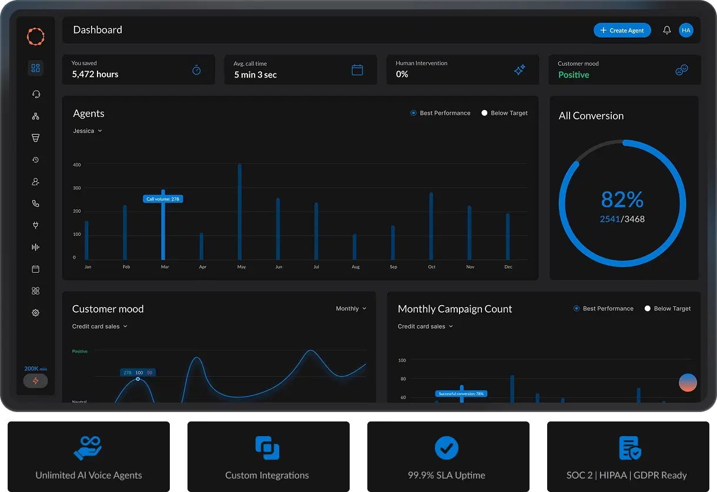The width and height of the screenshot is (717, 492).
Task: Select Below Target in Monthly Campaign Count
Action: pos(667,308)
